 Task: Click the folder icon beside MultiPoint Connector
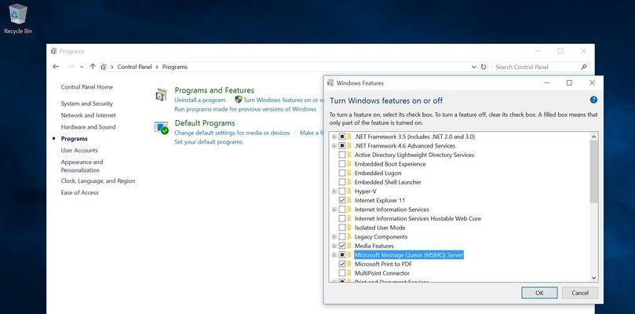click(349, 273)
